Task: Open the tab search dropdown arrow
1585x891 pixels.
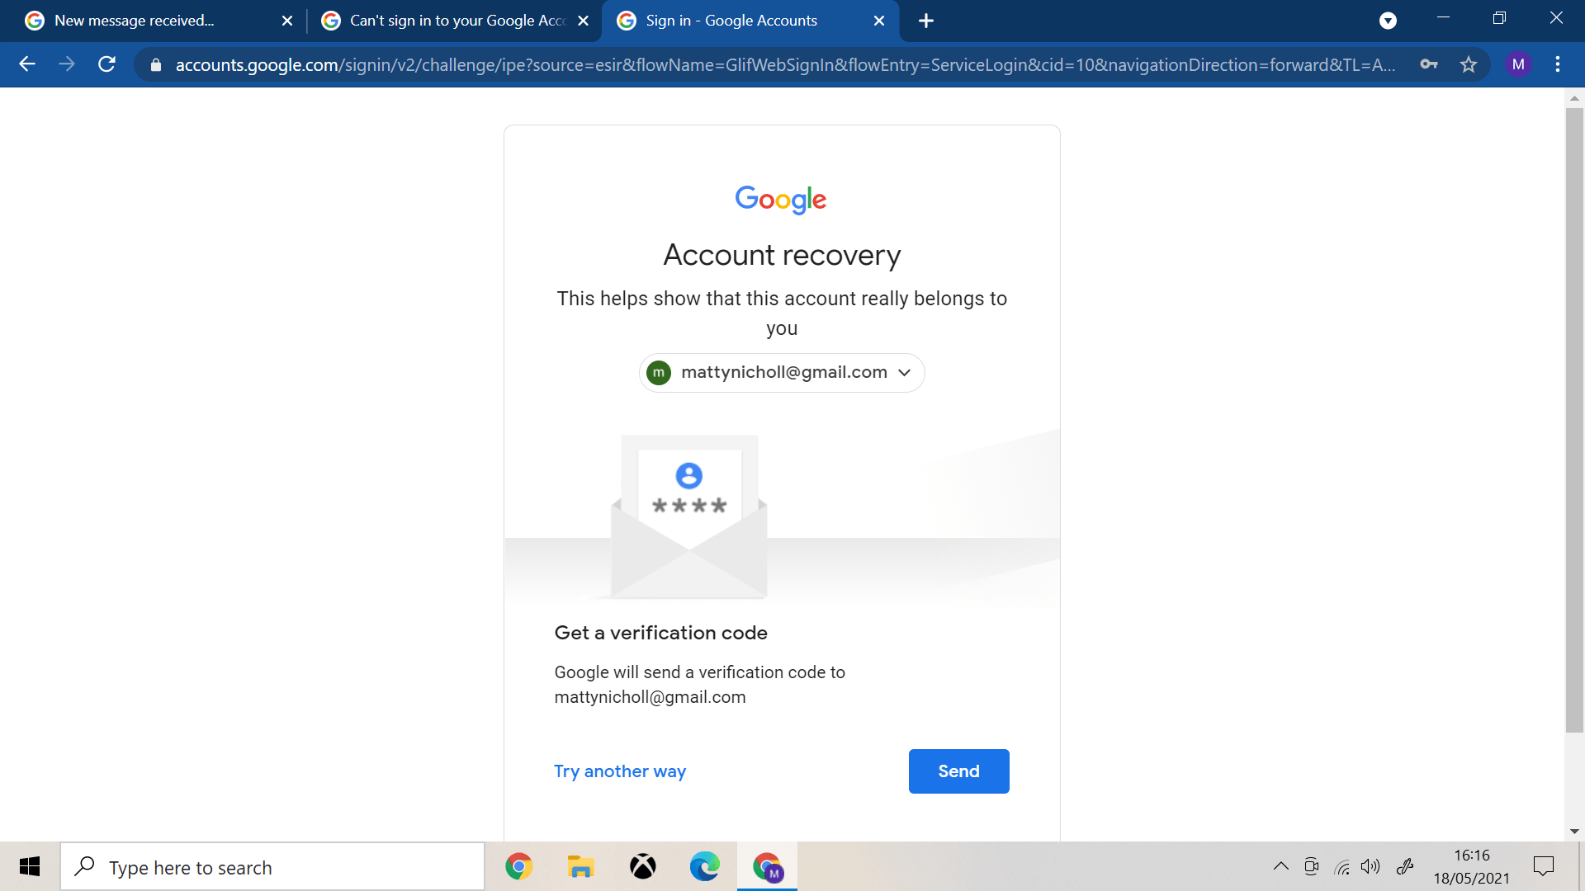Action: [1388, 21]
